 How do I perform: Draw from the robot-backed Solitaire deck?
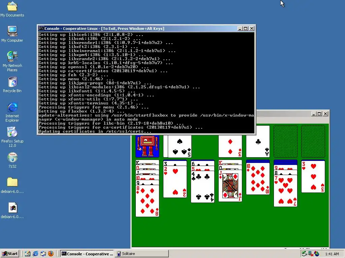pos(147,146)
